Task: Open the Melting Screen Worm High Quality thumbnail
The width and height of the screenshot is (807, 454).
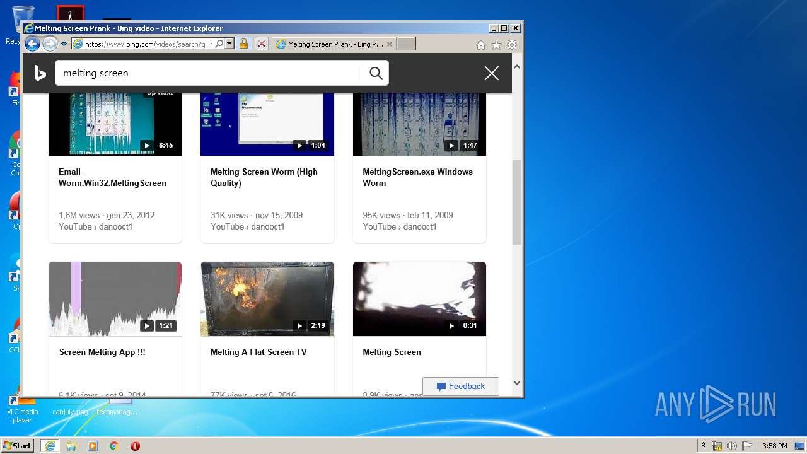Action: click(267, 124)
